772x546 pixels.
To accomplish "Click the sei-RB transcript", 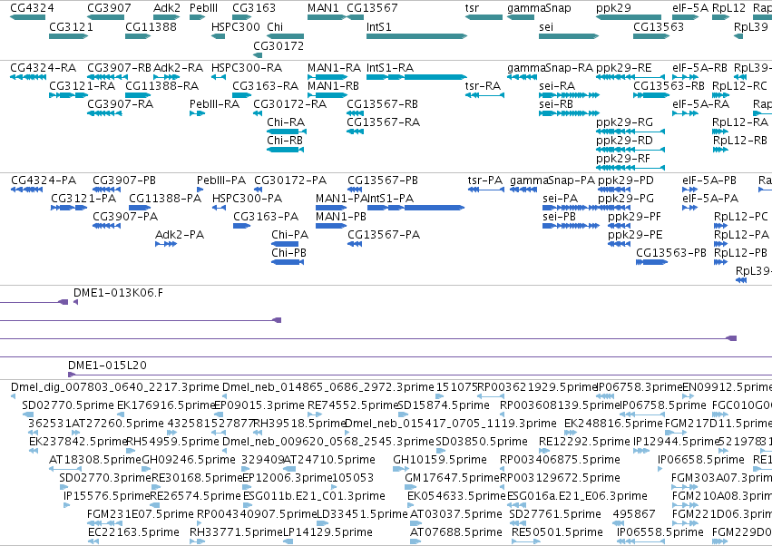I will point(569,113).
